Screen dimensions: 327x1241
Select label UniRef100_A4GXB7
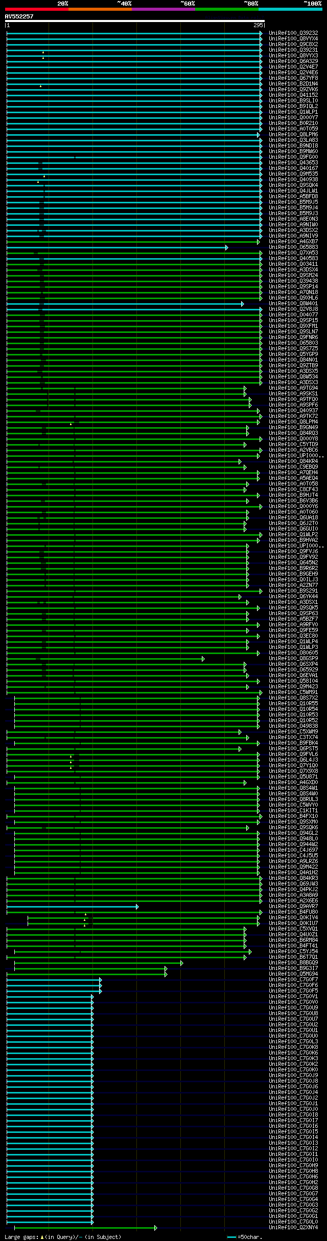293,242
